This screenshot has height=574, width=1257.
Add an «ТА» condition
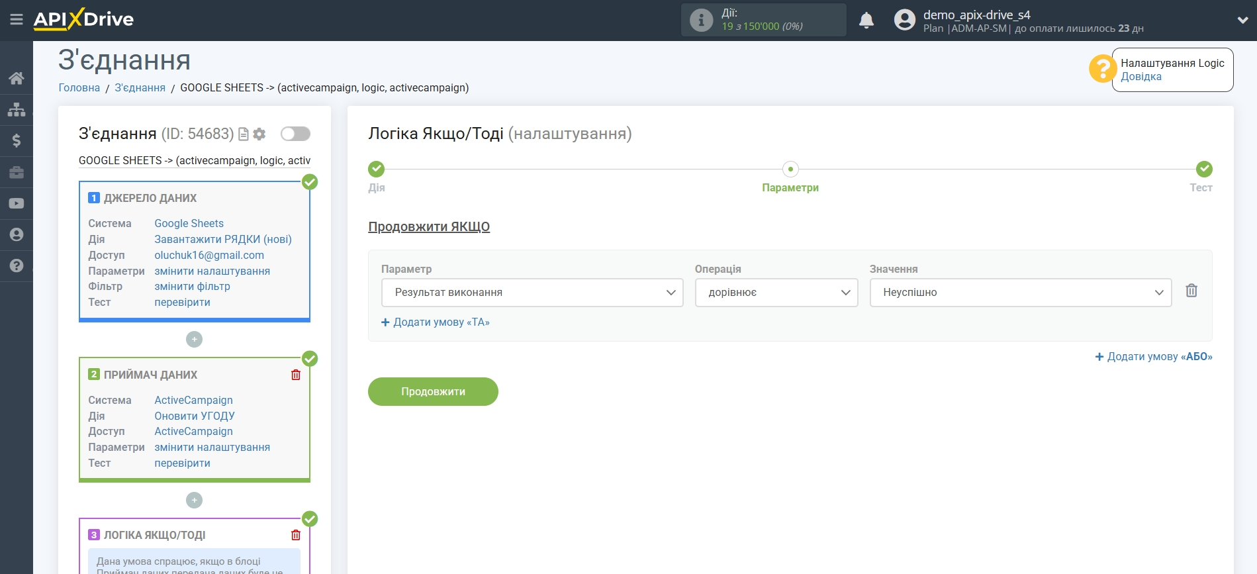point(436,322)
